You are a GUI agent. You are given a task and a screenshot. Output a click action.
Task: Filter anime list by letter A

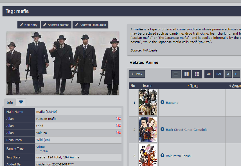click(228, 74)
